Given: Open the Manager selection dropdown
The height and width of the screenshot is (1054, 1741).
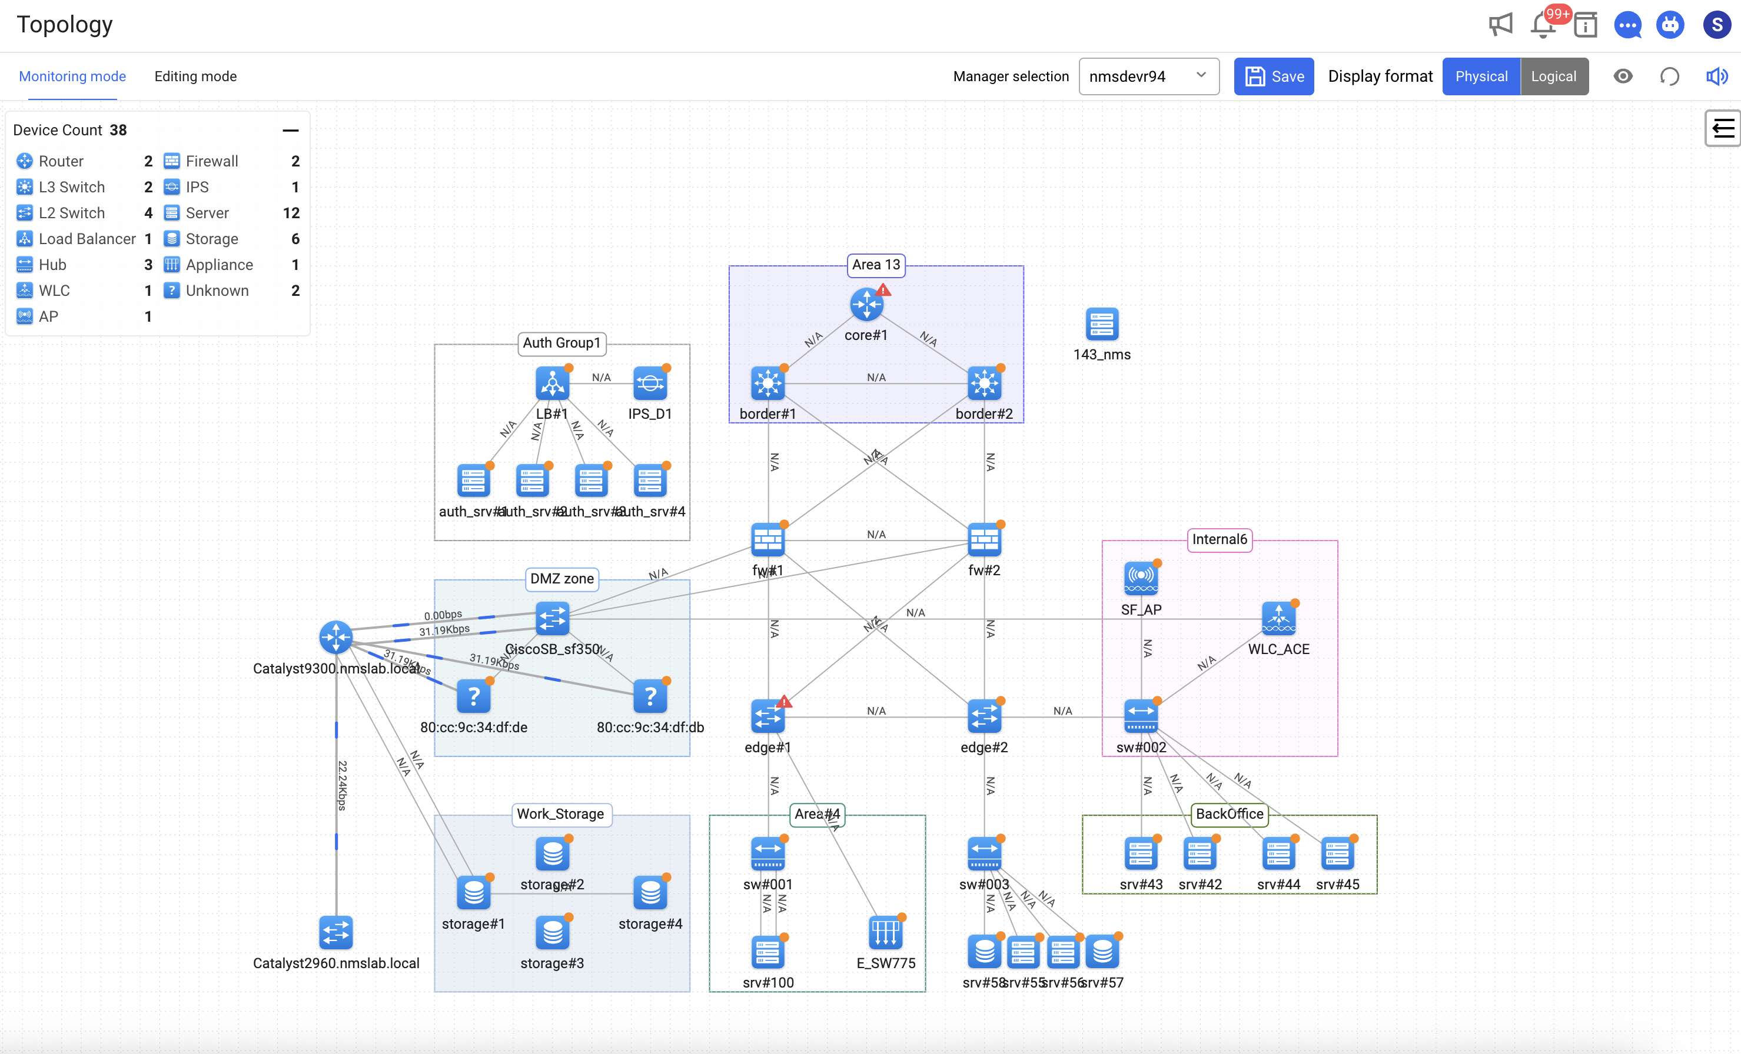Looking at the screenshot, I should (1148, 76).
